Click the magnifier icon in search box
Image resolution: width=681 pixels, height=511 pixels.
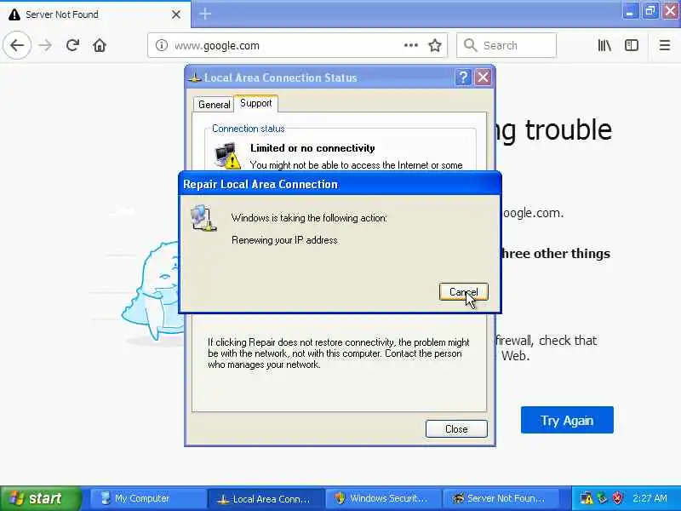[470, 45]
